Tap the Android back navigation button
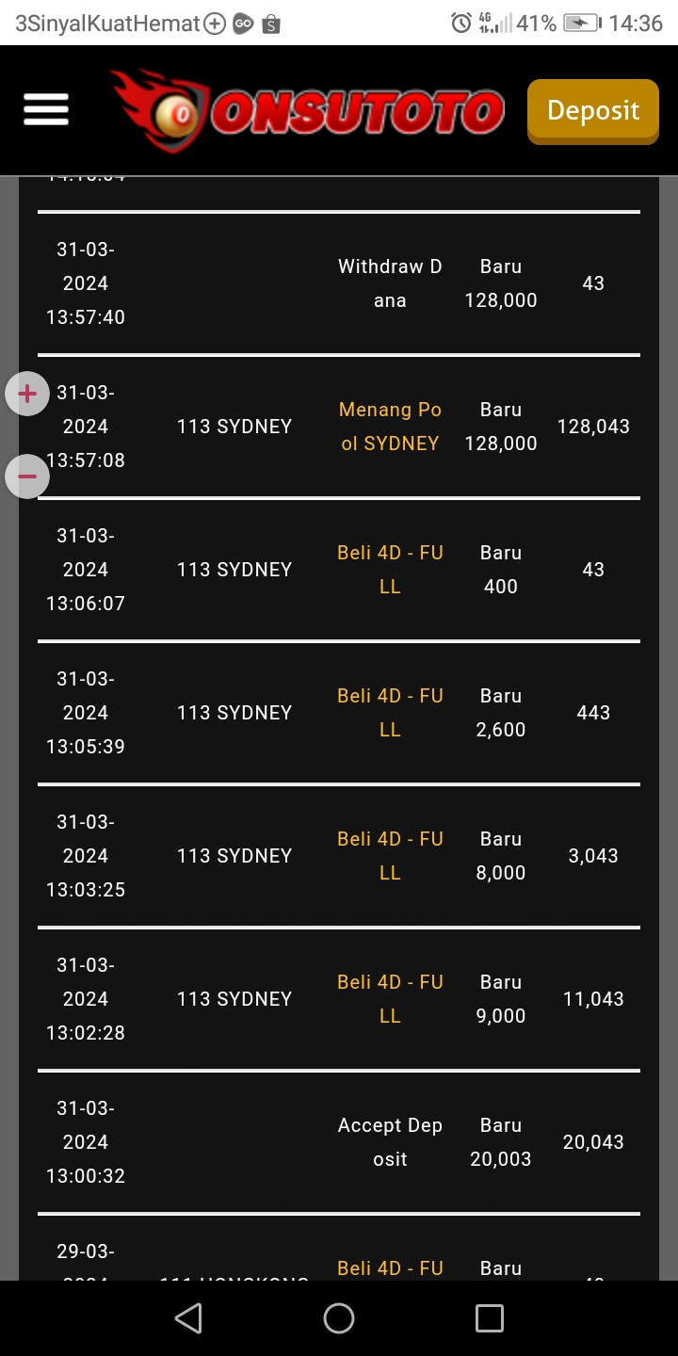678x1356 pixels. 188,1317
